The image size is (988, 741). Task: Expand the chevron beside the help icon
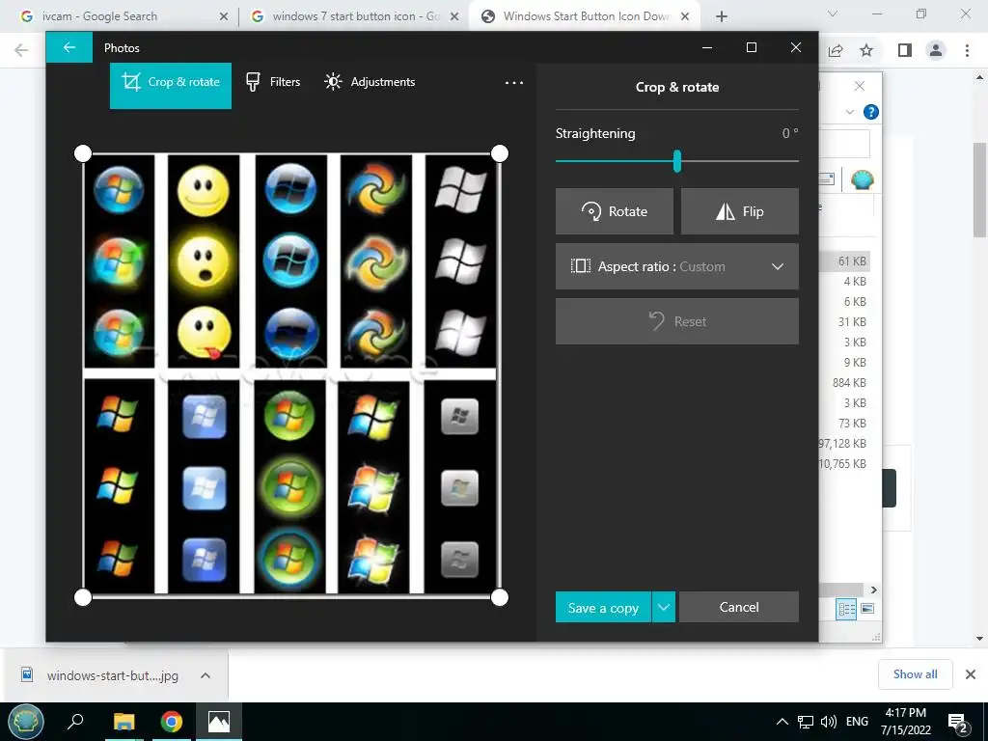[x=849, y=112]
